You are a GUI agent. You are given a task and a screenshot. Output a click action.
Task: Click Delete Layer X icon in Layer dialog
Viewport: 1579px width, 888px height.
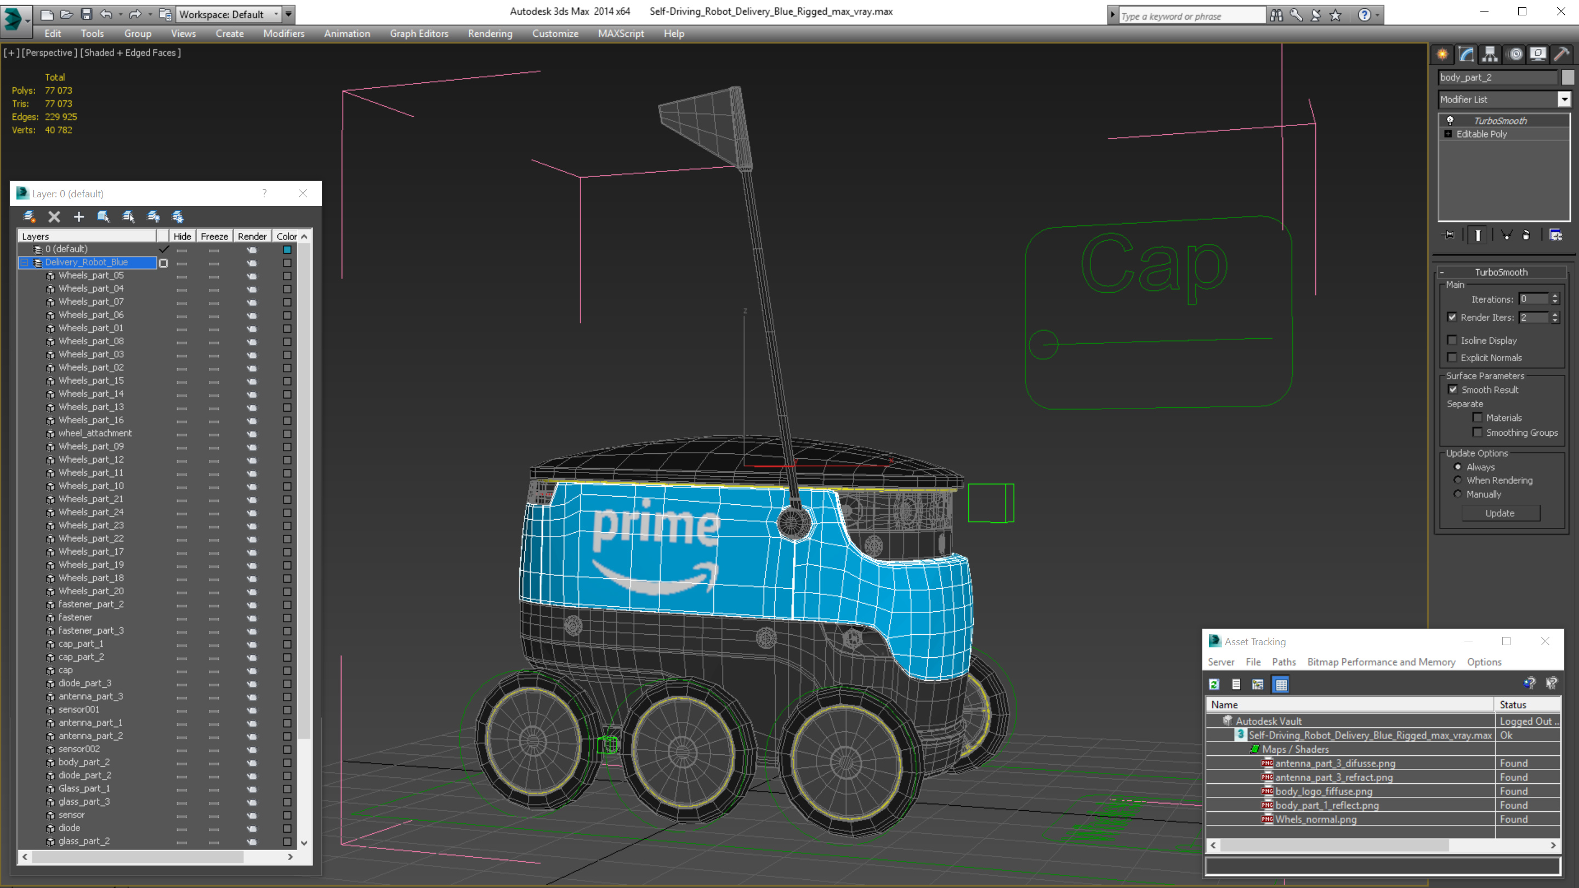click(54, 217)
